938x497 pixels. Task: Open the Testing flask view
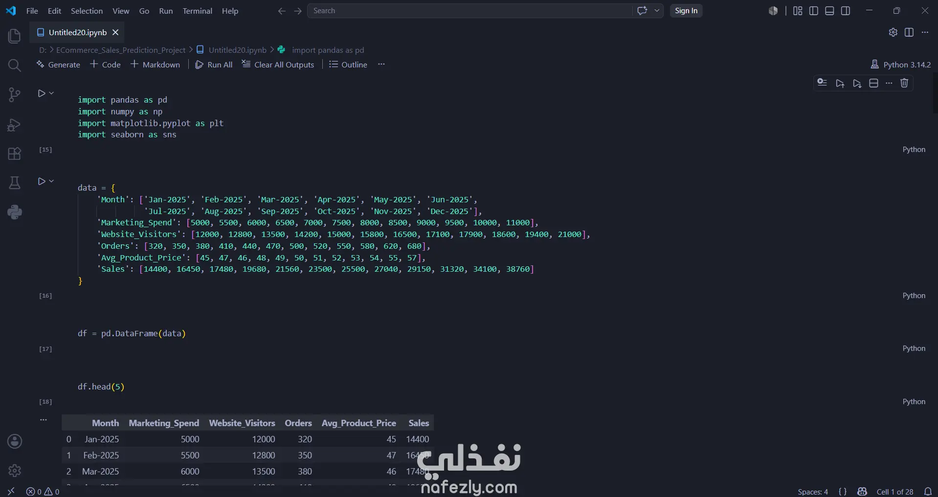(15, 183)
